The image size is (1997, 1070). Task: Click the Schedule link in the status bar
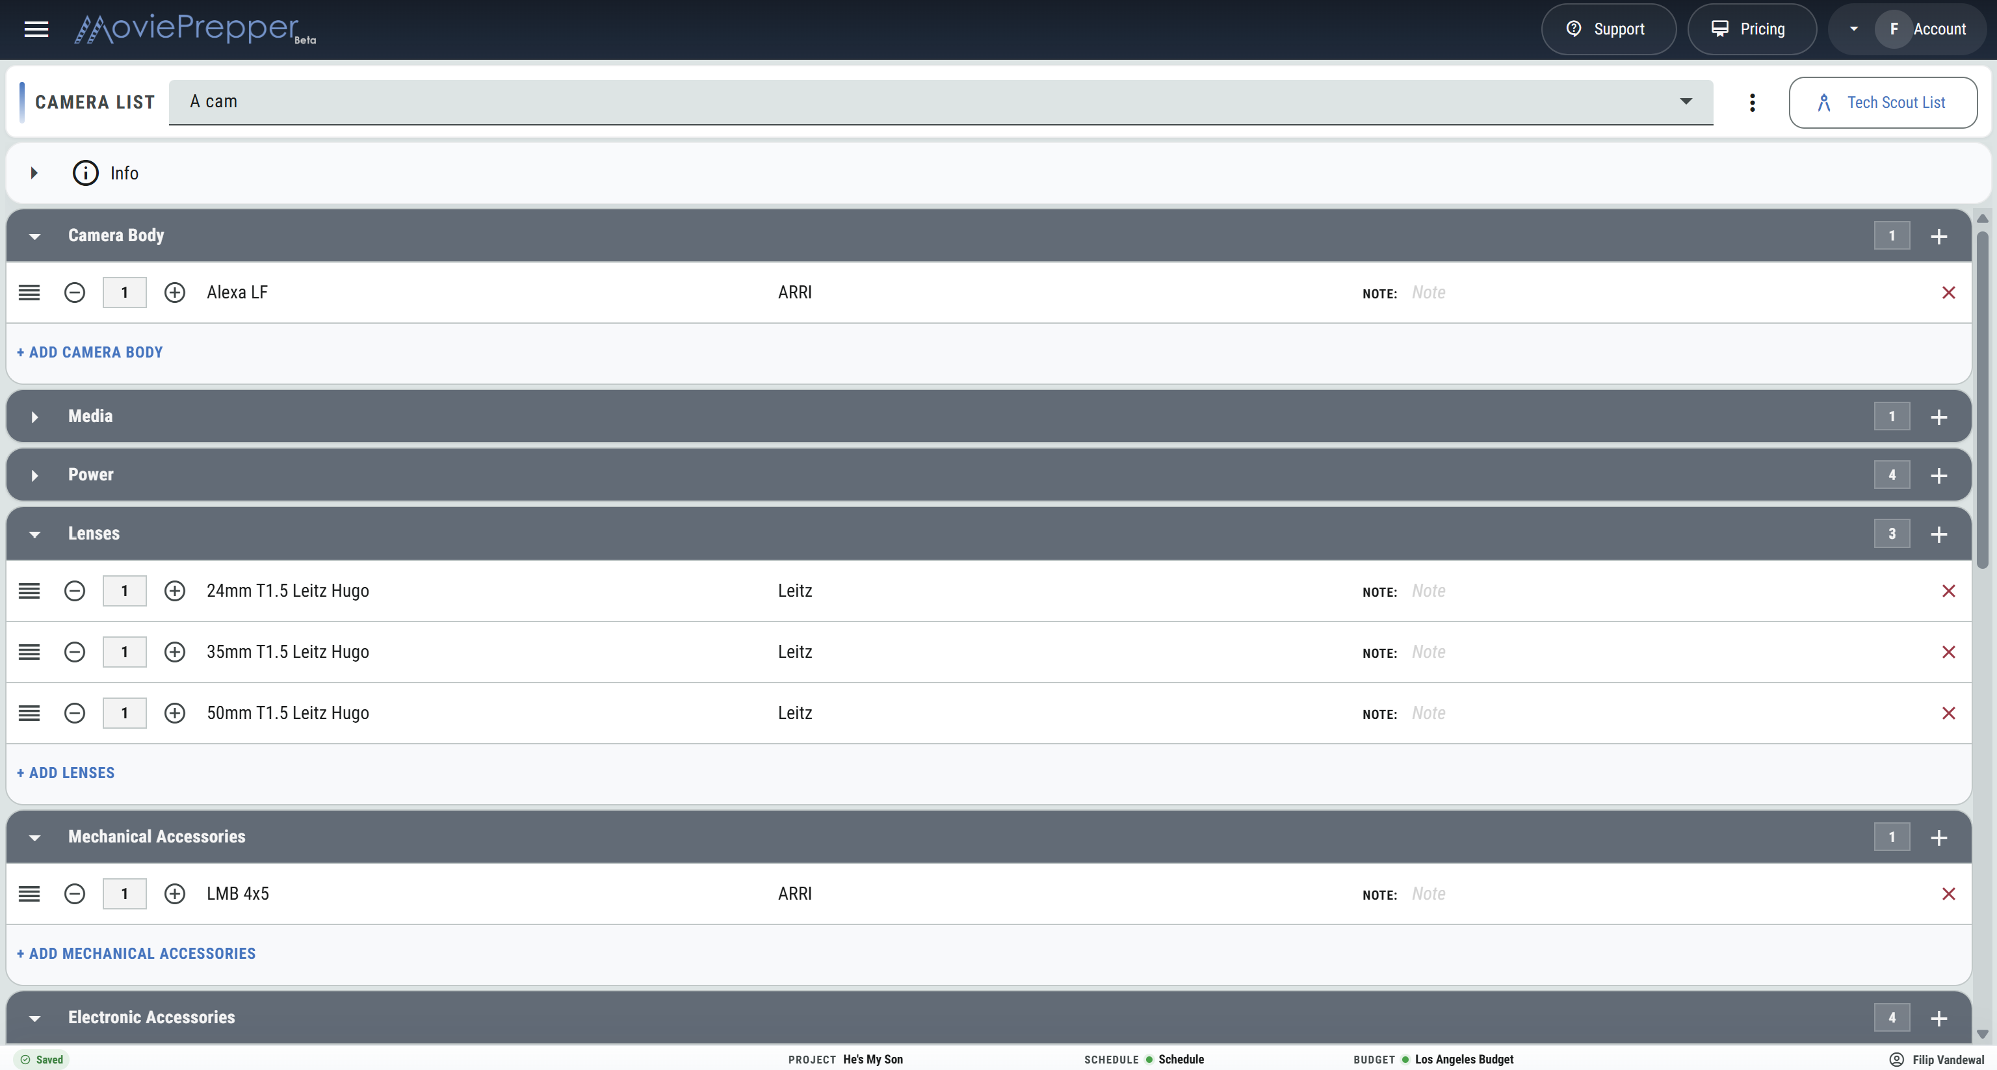click(x=1181, y=1060)
